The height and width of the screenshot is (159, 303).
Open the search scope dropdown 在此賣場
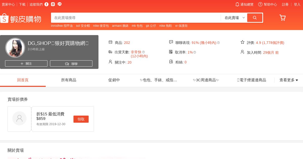(x=235, y=18)
